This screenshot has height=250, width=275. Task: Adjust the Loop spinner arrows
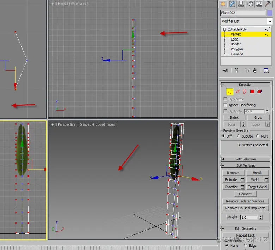pyautogui.click(x=268, y=124)
